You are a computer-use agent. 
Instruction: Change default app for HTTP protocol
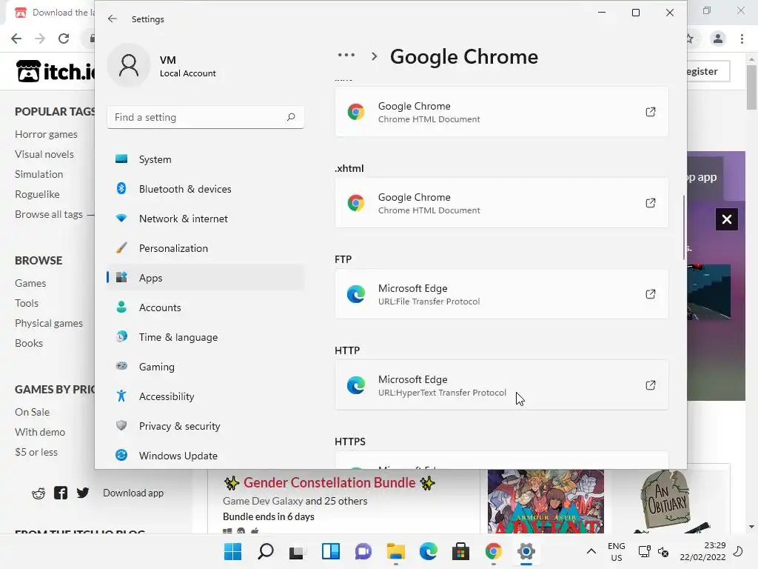click(x=501, y=385)
